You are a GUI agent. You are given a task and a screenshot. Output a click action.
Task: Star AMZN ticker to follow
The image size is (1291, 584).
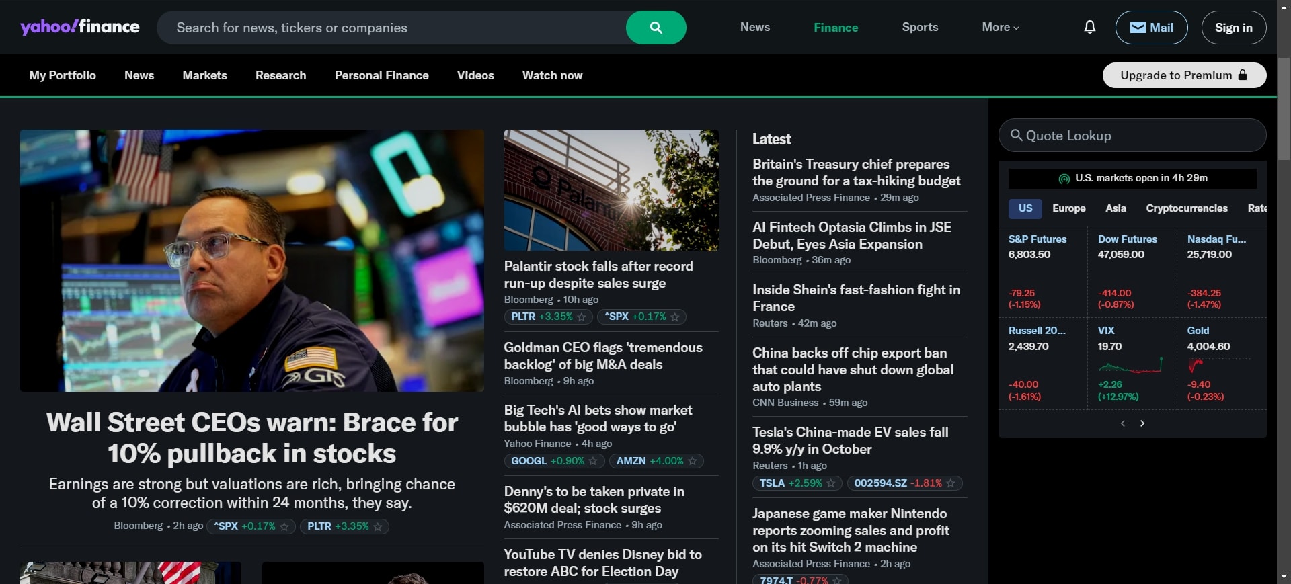tap(693, 461)
